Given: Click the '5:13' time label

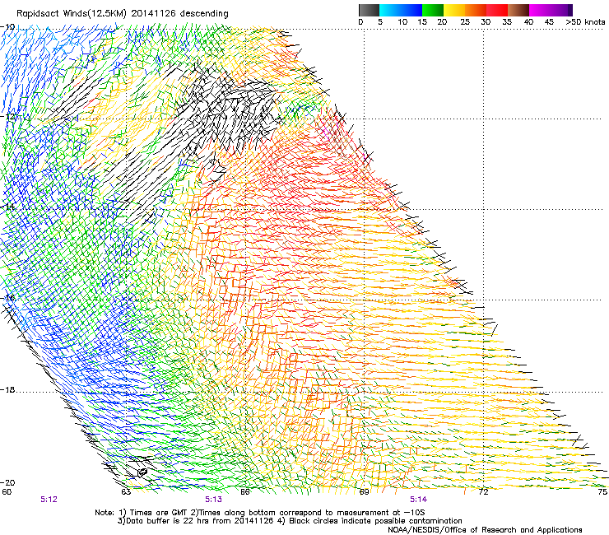Looking at the screenshot, I should click(x=214, y=500).
